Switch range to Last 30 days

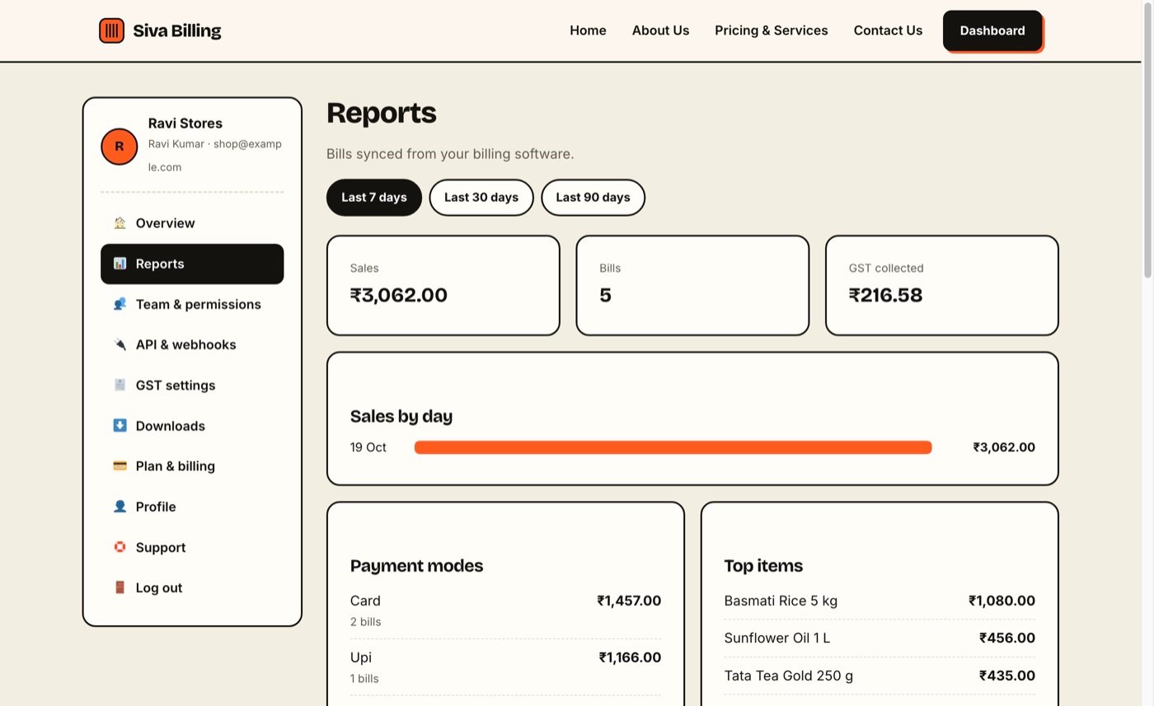[x=481, y=198]
